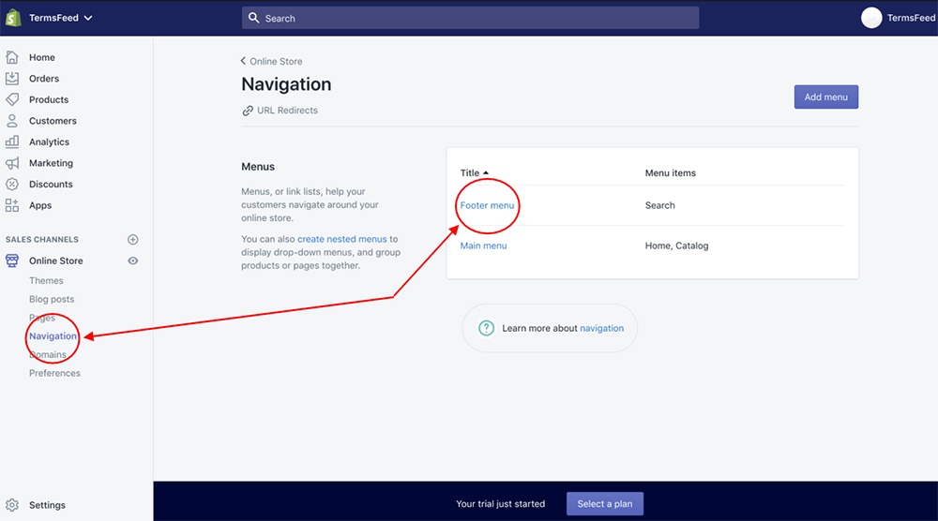Open Preferences under Online Store
The width and height of the screenshot is (938, 521).
coord(54,373)
